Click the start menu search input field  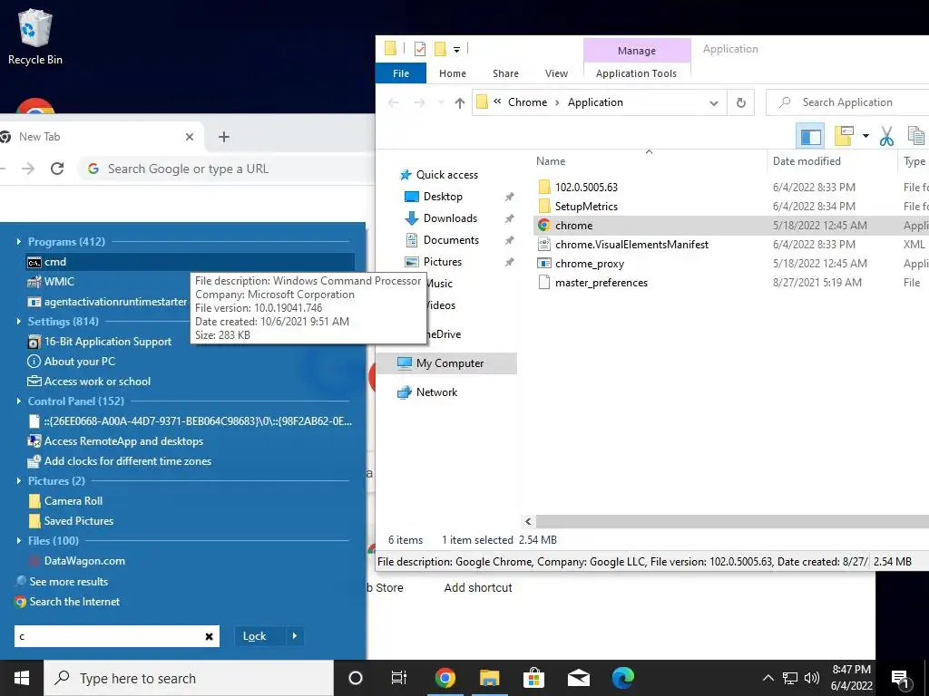[x=110, y=637]
